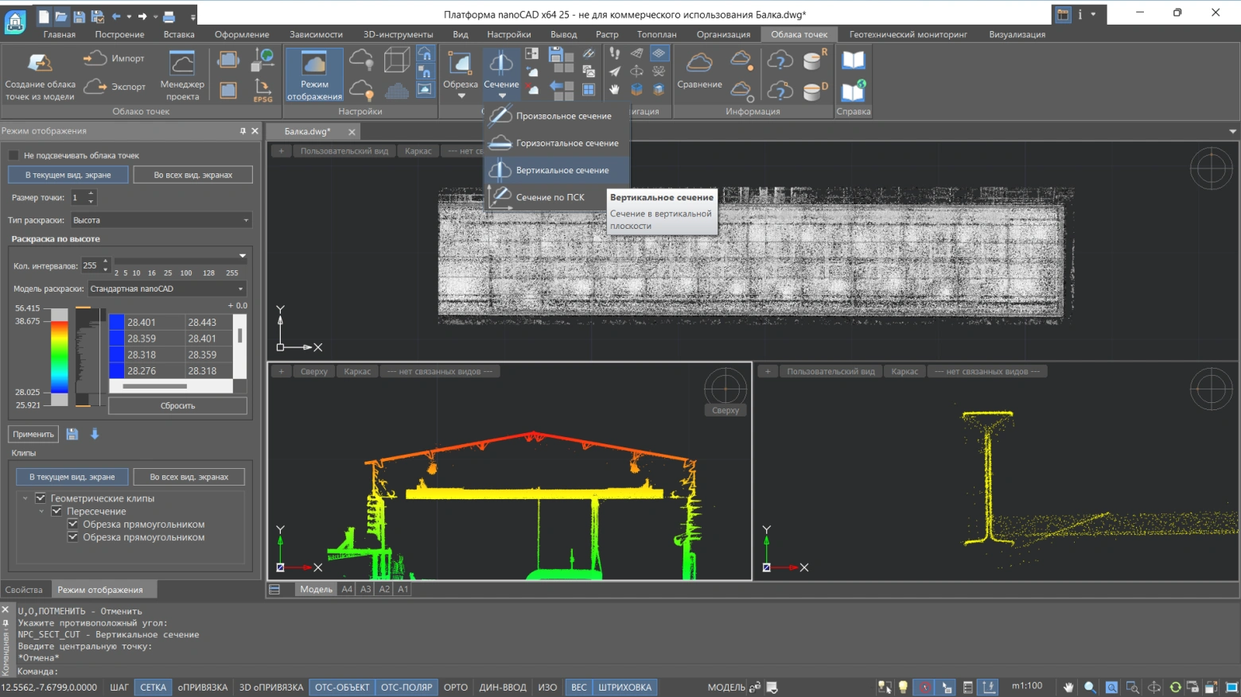Open Менеджер проекта tool
Screen dimensions: 1241x697
pos(182,64)
